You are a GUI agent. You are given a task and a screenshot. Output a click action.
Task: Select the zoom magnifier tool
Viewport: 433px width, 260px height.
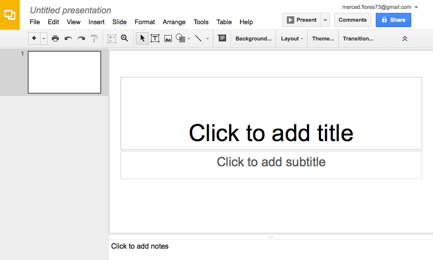point(124,38)
